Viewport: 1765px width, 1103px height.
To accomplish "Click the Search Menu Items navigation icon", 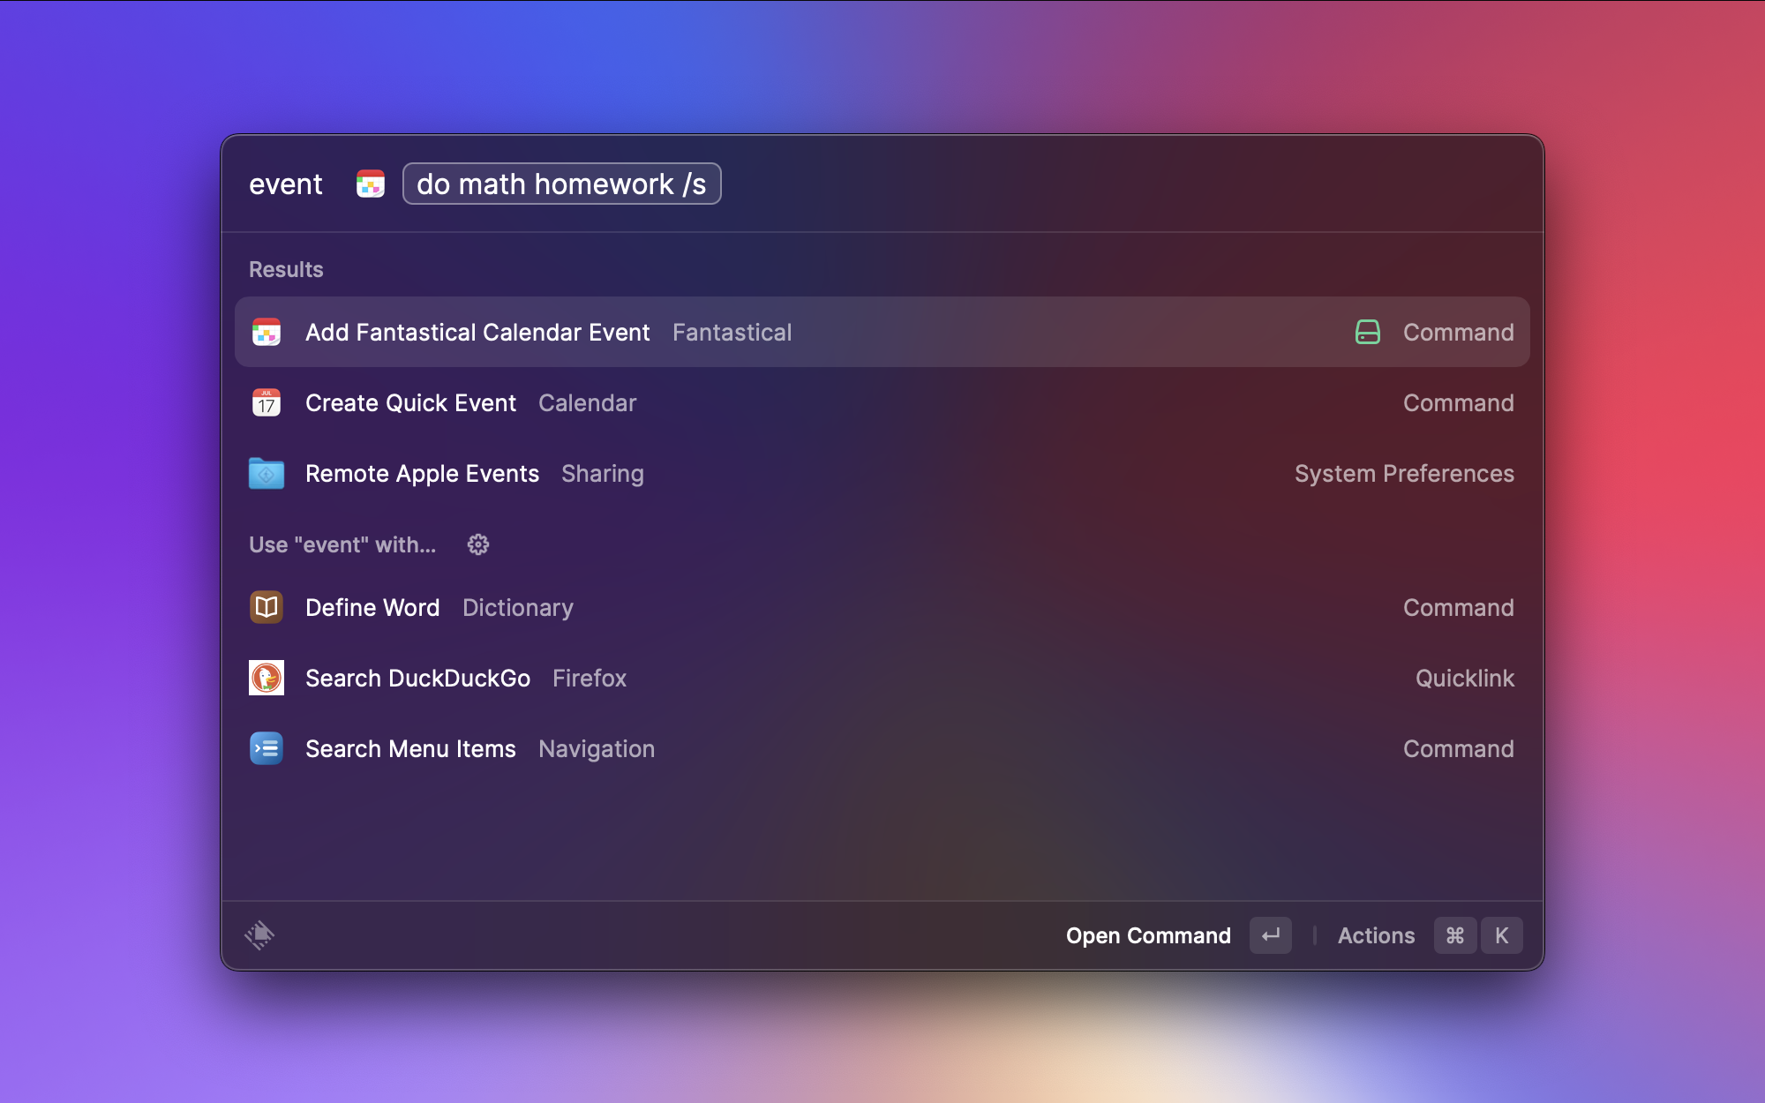I will pyautogui.click(x=267, y=748).
